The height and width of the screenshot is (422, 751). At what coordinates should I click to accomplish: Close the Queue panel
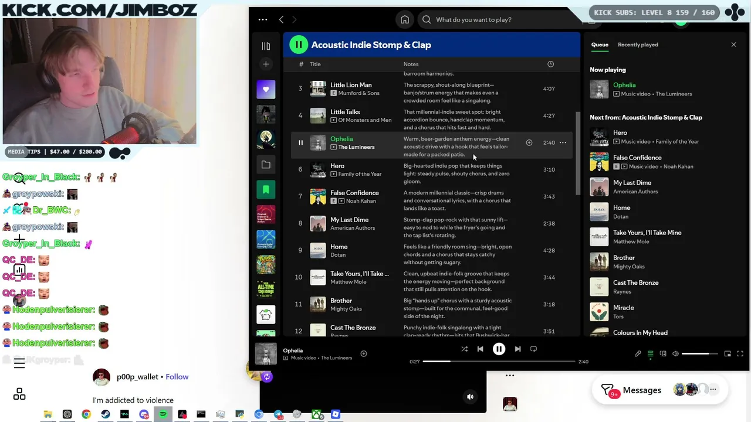coord(733,45)
